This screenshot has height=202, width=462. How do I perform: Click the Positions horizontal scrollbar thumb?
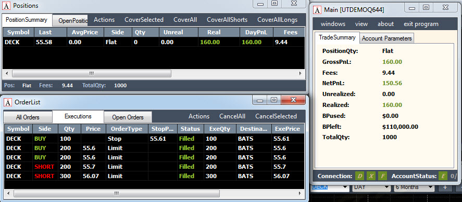(91, 73)
